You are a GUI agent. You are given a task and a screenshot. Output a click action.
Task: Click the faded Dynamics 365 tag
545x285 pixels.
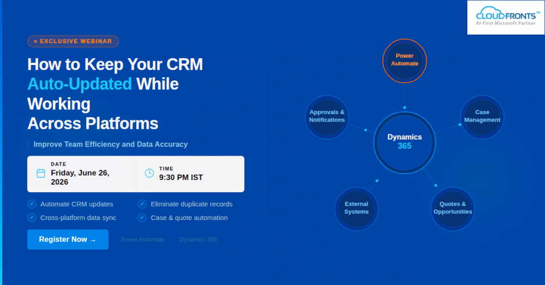pos(198,239)
